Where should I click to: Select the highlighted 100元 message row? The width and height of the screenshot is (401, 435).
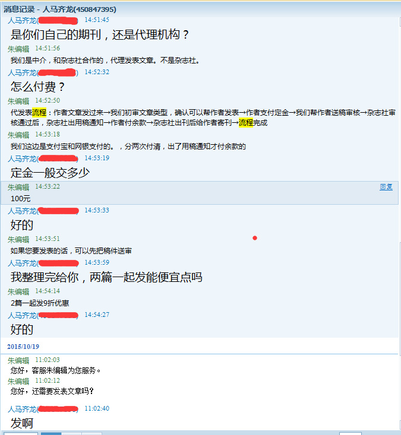click(x=200, y=193)
